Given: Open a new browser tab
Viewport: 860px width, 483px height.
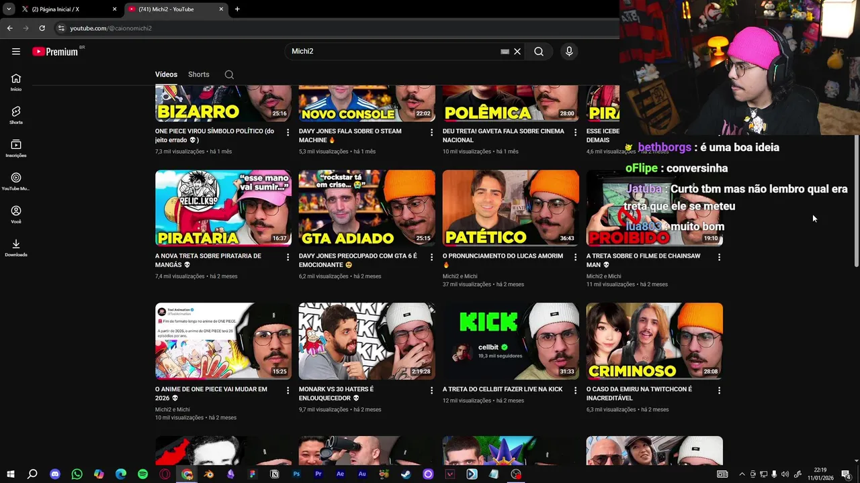Looking at the screenshot, I should pos(237,9).
